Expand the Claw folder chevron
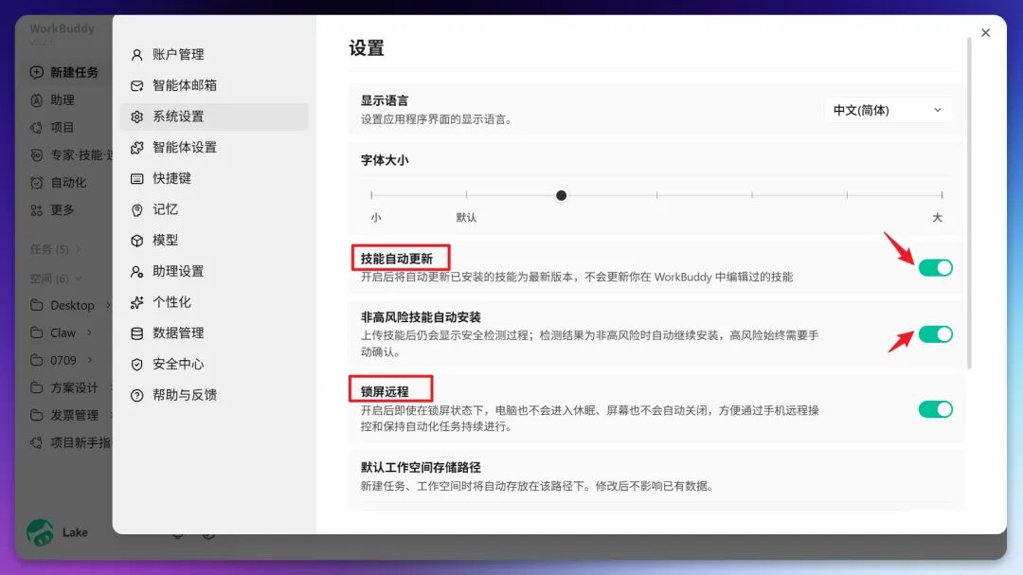 tap(89, 332)
